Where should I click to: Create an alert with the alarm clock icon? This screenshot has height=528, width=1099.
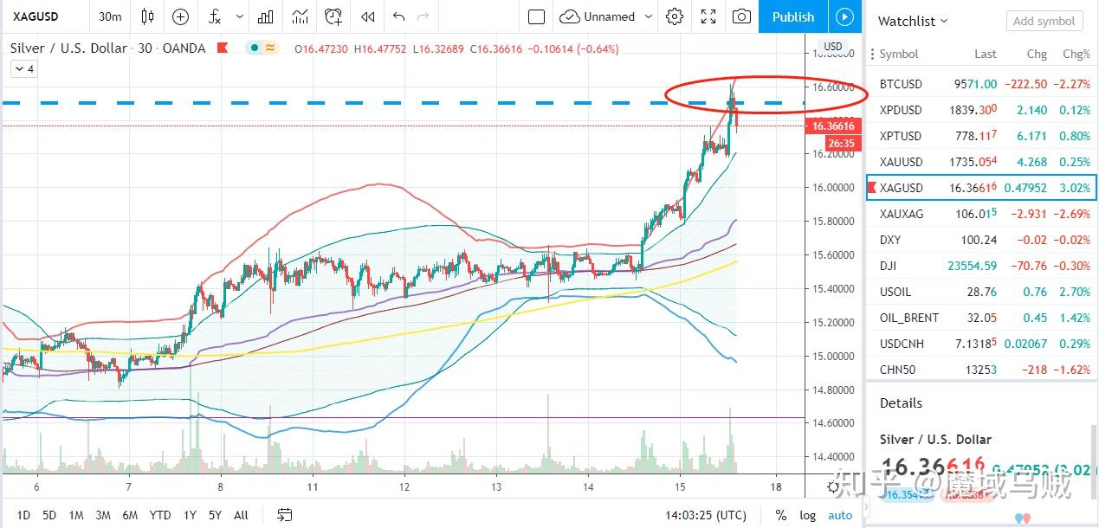click(333, 16)
